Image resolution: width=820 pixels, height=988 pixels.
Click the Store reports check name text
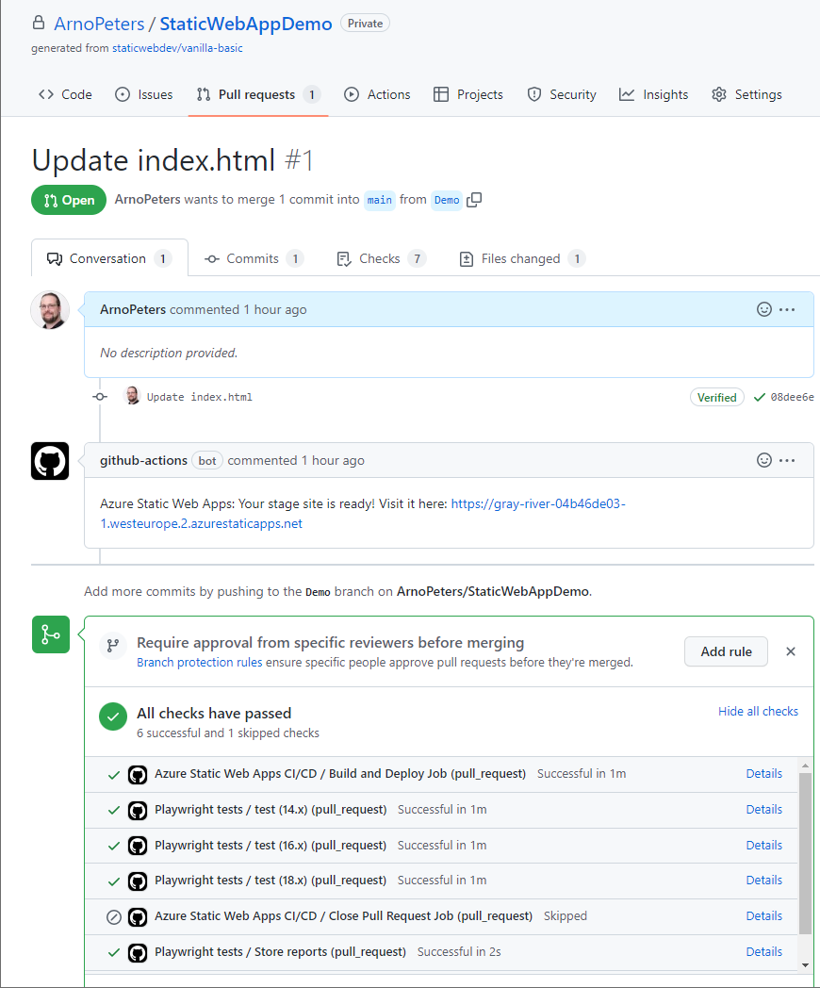click(280, 952)
